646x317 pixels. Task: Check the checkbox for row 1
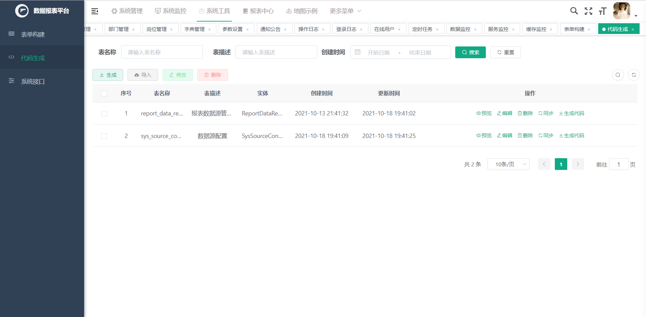click(x=104, y=114)
